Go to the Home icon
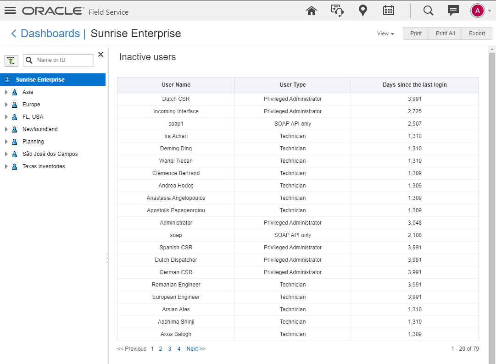 click(x=312, y=11)
